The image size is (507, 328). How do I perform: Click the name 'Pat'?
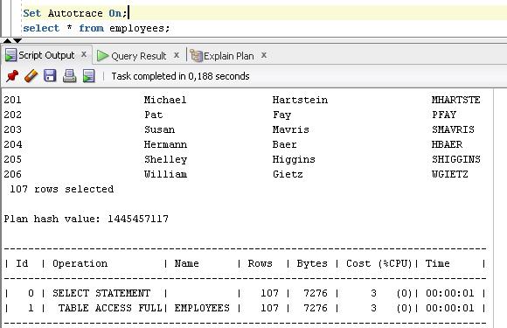coord(154,115)
